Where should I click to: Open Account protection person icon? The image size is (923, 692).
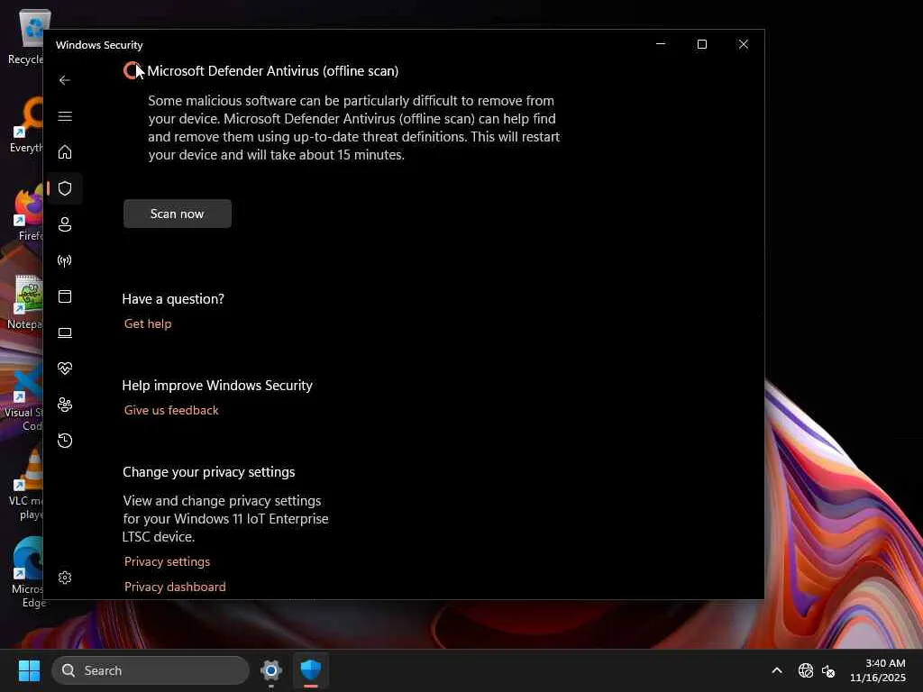(x=65, y=224)
